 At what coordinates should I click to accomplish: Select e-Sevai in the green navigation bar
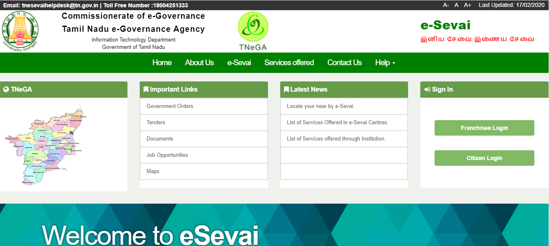tap(239, 63)
